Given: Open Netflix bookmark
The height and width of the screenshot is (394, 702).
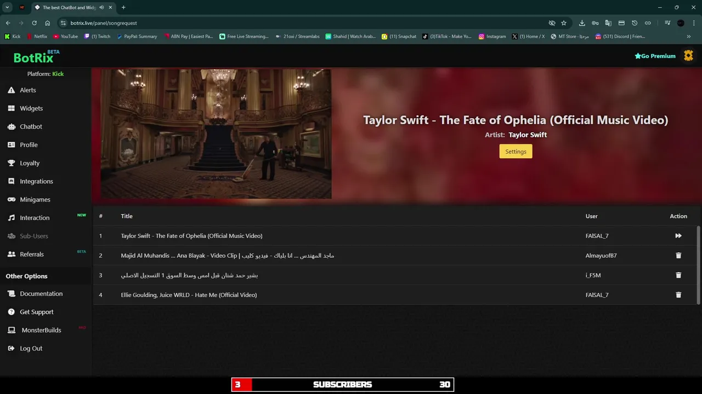Looking at the screenshot, I should tap(37, 37).
